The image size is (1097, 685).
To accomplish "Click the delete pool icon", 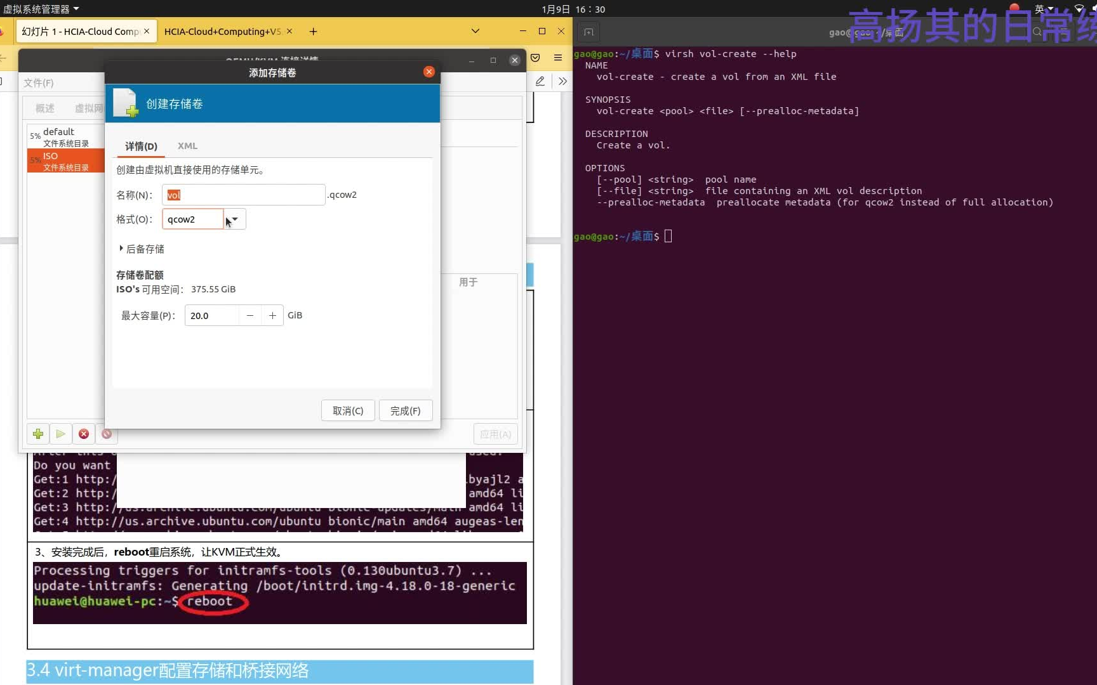I will pyautogui.click(x=107, y=434).
